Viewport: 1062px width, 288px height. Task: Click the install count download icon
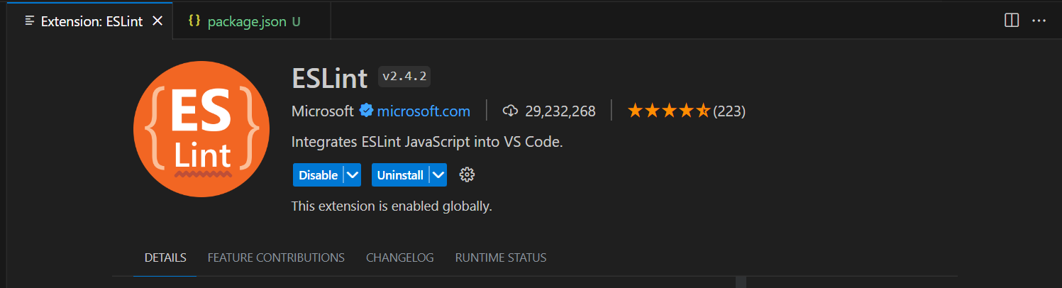pyautogui.click(x=511, y=111)
